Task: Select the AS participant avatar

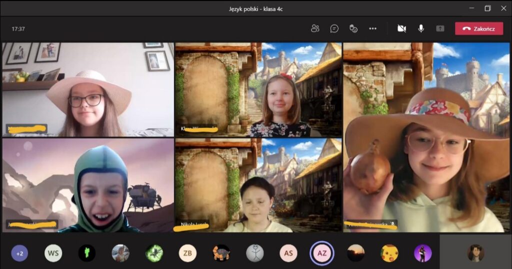Action: (x=288, y=254)
